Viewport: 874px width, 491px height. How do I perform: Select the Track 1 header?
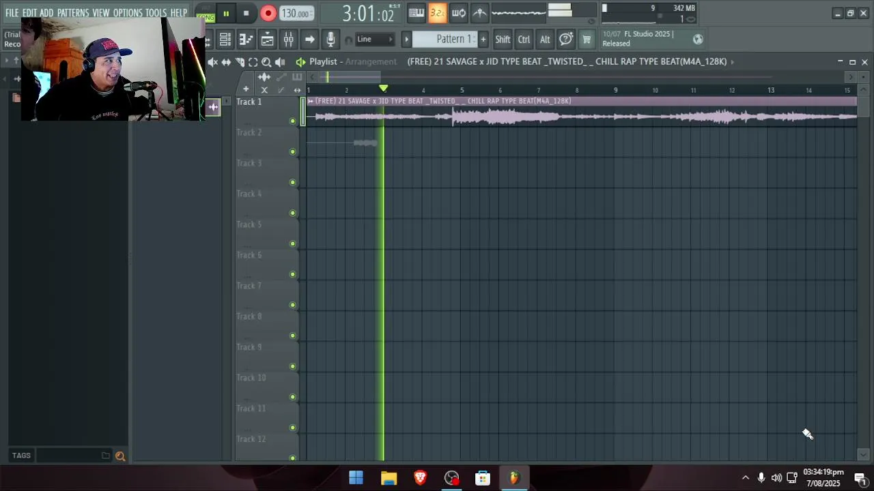pos(267,112)
